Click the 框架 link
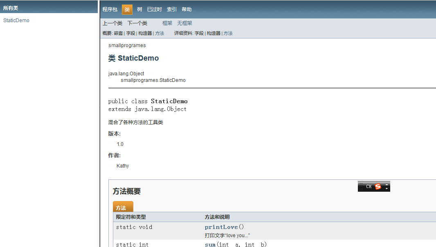 167,23
